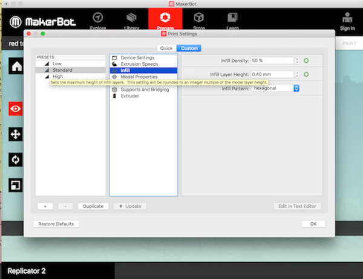Viewport: 363px width, 279px height.
Task: Click the PRINT button in main window
Action: point(349,43)
